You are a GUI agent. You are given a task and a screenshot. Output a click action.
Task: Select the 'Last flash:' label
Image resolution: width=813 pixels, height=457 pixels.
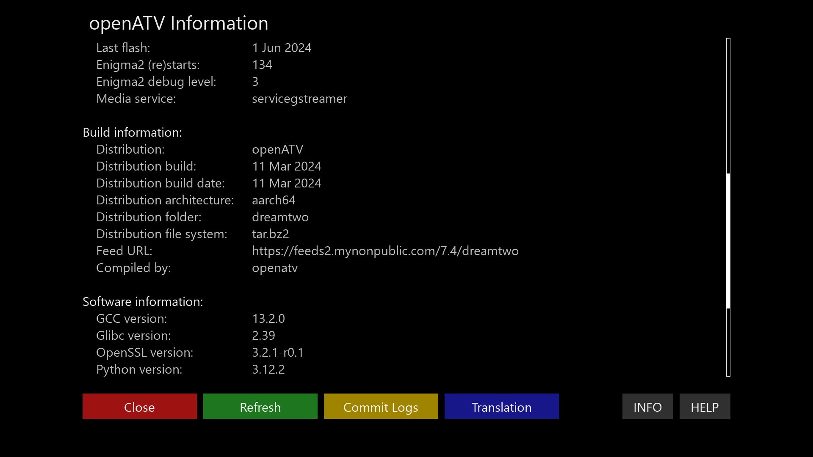[123, 48]
